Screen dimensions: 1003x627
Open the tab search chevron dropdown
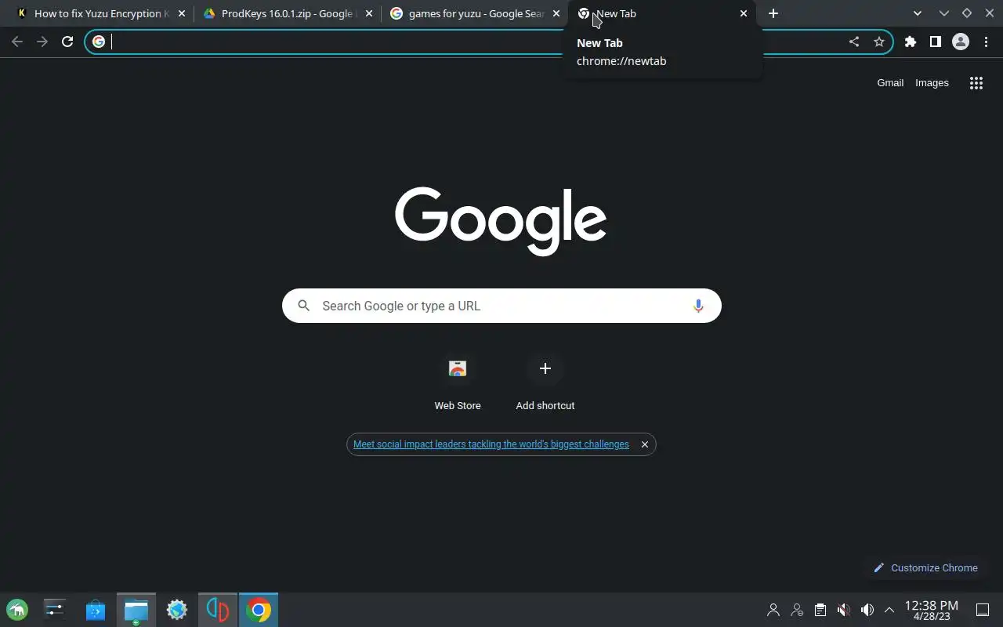pyautogui.click(x=918, y=13)
